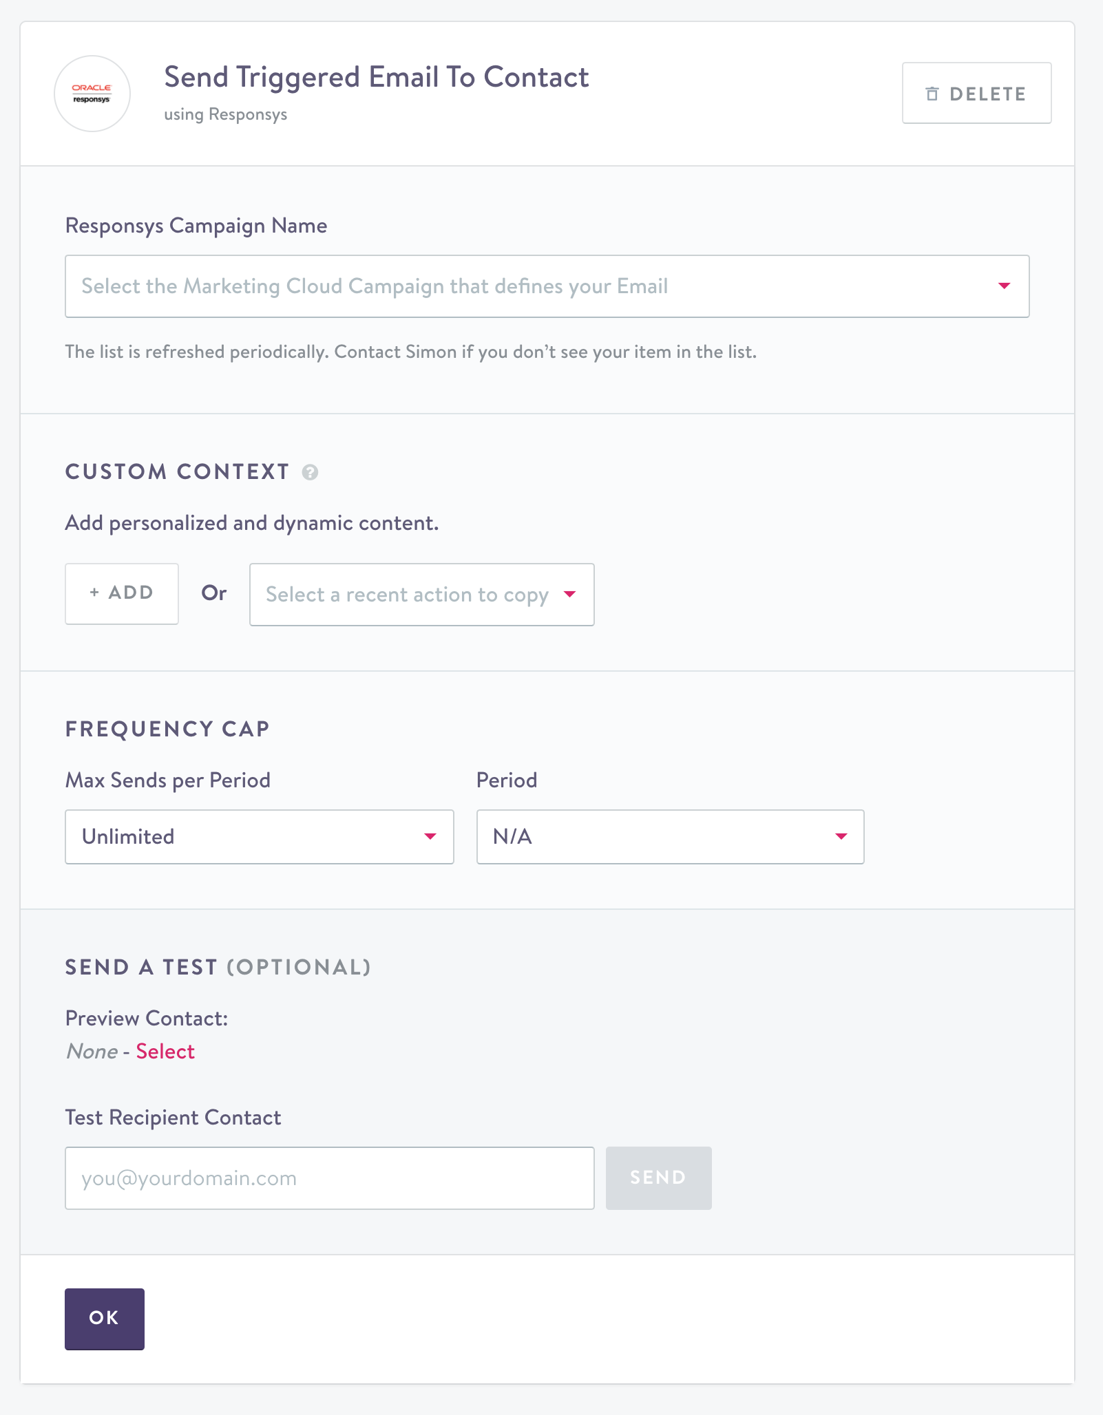Click the trash icon on Delete button

pos(932,94)
